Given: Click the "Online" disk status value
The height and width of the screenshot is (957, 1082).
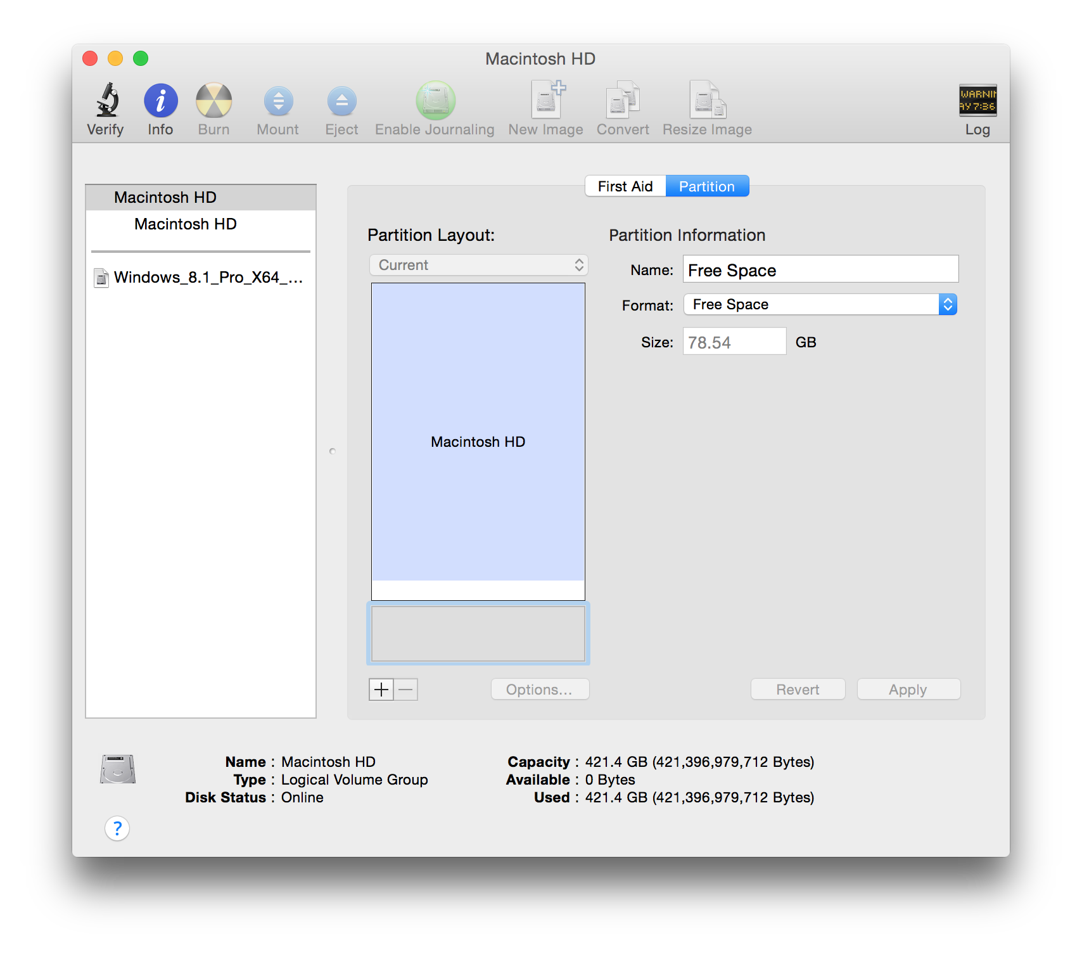Looking at the screenshot, I should 302,797.
